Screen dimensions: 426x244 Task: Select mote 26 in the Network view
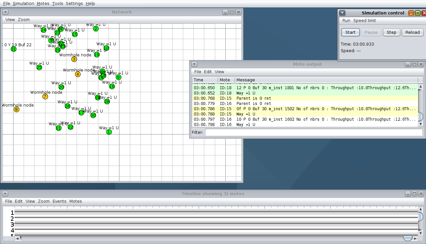(x=67, y=106)
